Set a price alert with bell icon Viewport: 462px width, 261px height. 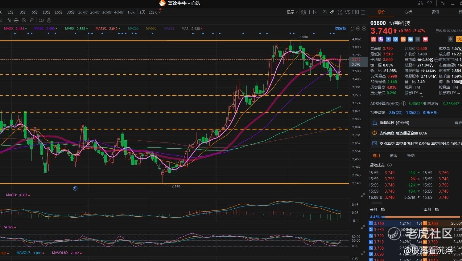(451, 39)
